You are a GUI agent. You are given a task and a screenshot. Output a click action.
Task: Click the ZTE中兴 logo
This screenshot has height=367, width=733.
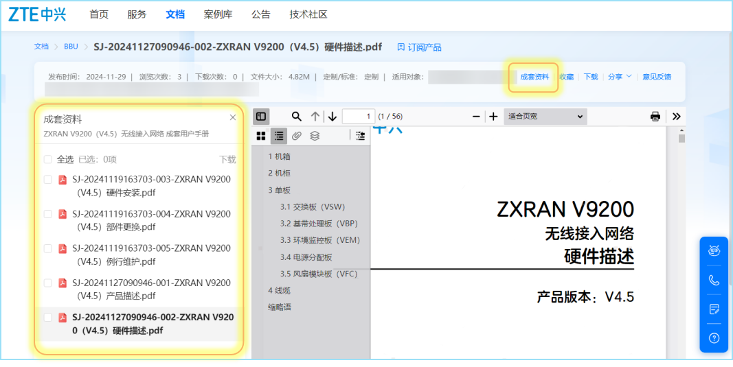point(37,14)
